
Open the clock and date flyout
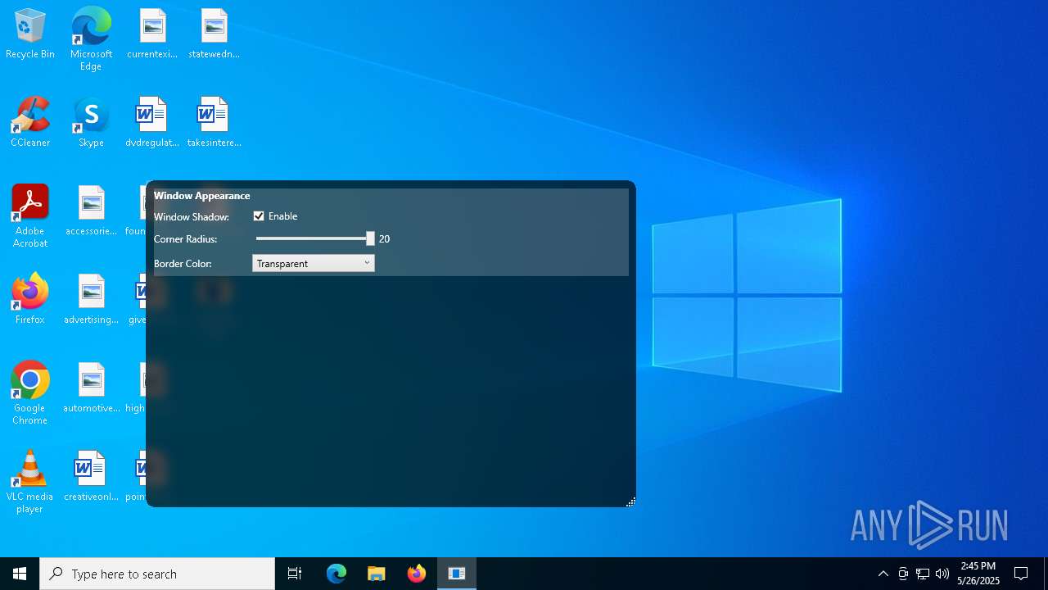978,574
